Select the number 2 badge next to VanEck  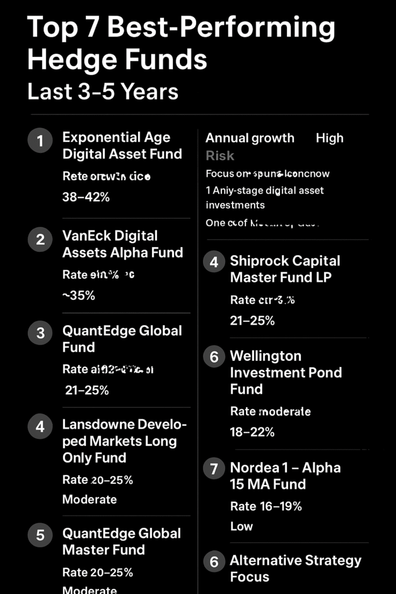pos(40,240)
